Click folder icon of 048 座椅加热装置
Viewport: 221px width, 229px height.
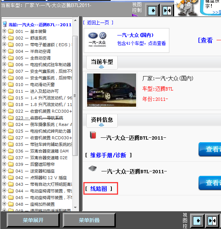11,204
